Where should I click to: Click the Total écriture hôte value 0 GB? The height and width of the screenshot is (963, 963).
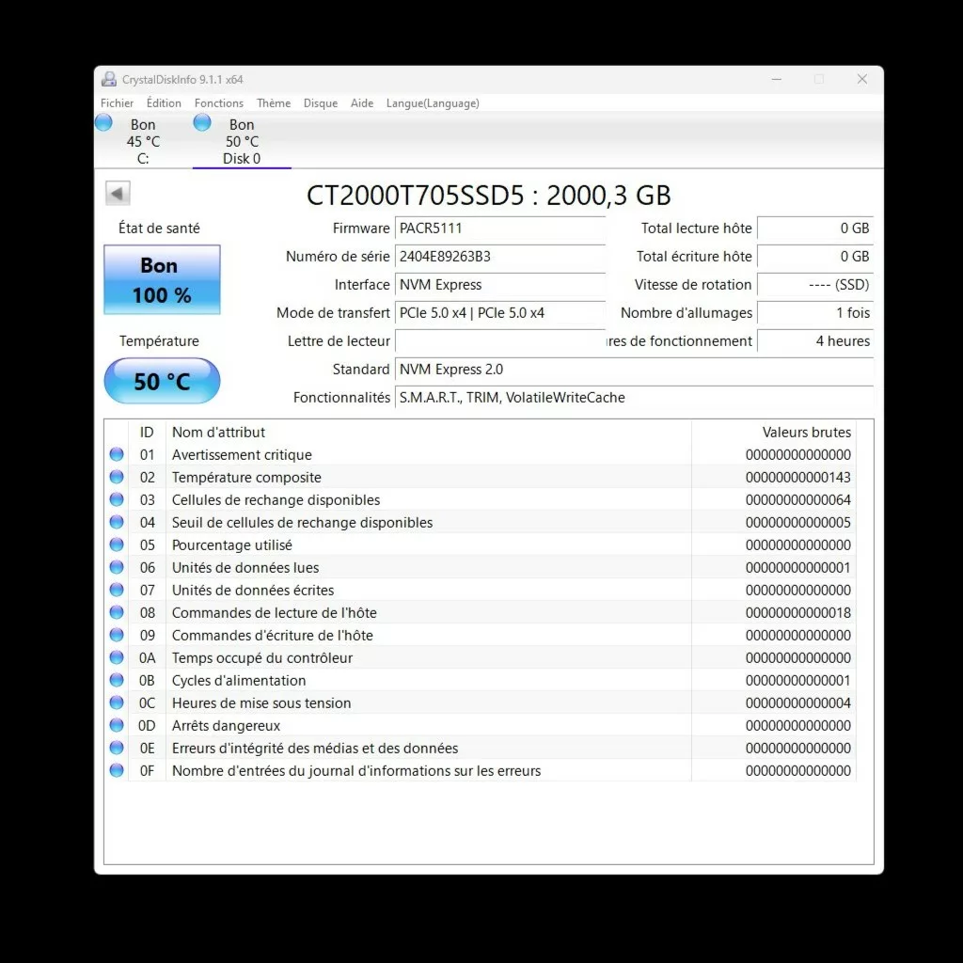[x=815, y=256]
